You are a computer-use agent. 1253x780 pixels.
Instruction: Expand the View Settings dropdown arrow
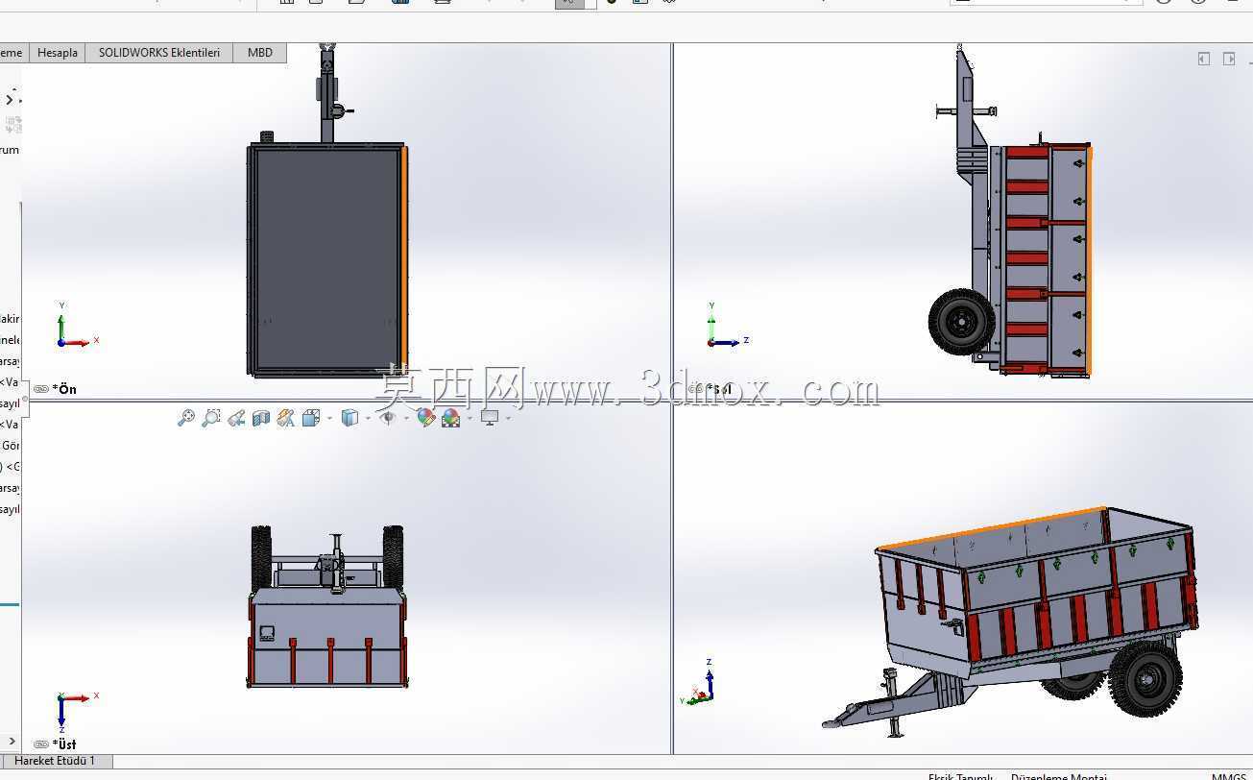508,419
